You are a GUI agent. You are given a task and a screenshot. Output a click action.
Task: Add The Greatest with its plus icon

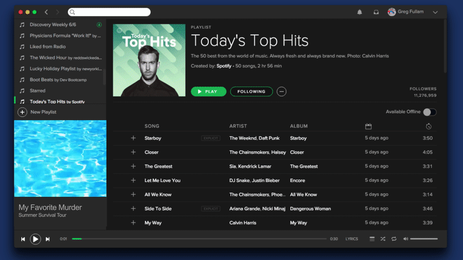(133, 166)
